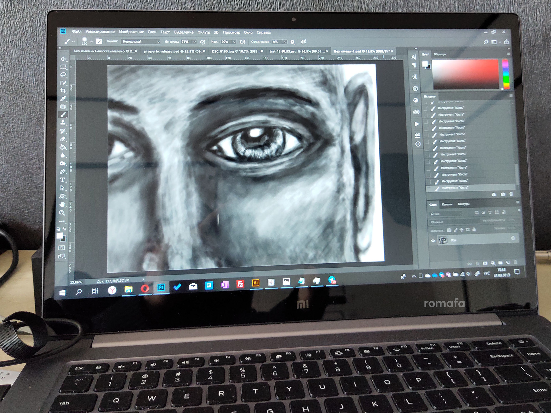551x413 pixels.
Task: Toggle lock image pixels brush icon
Action: coord(455,230)
